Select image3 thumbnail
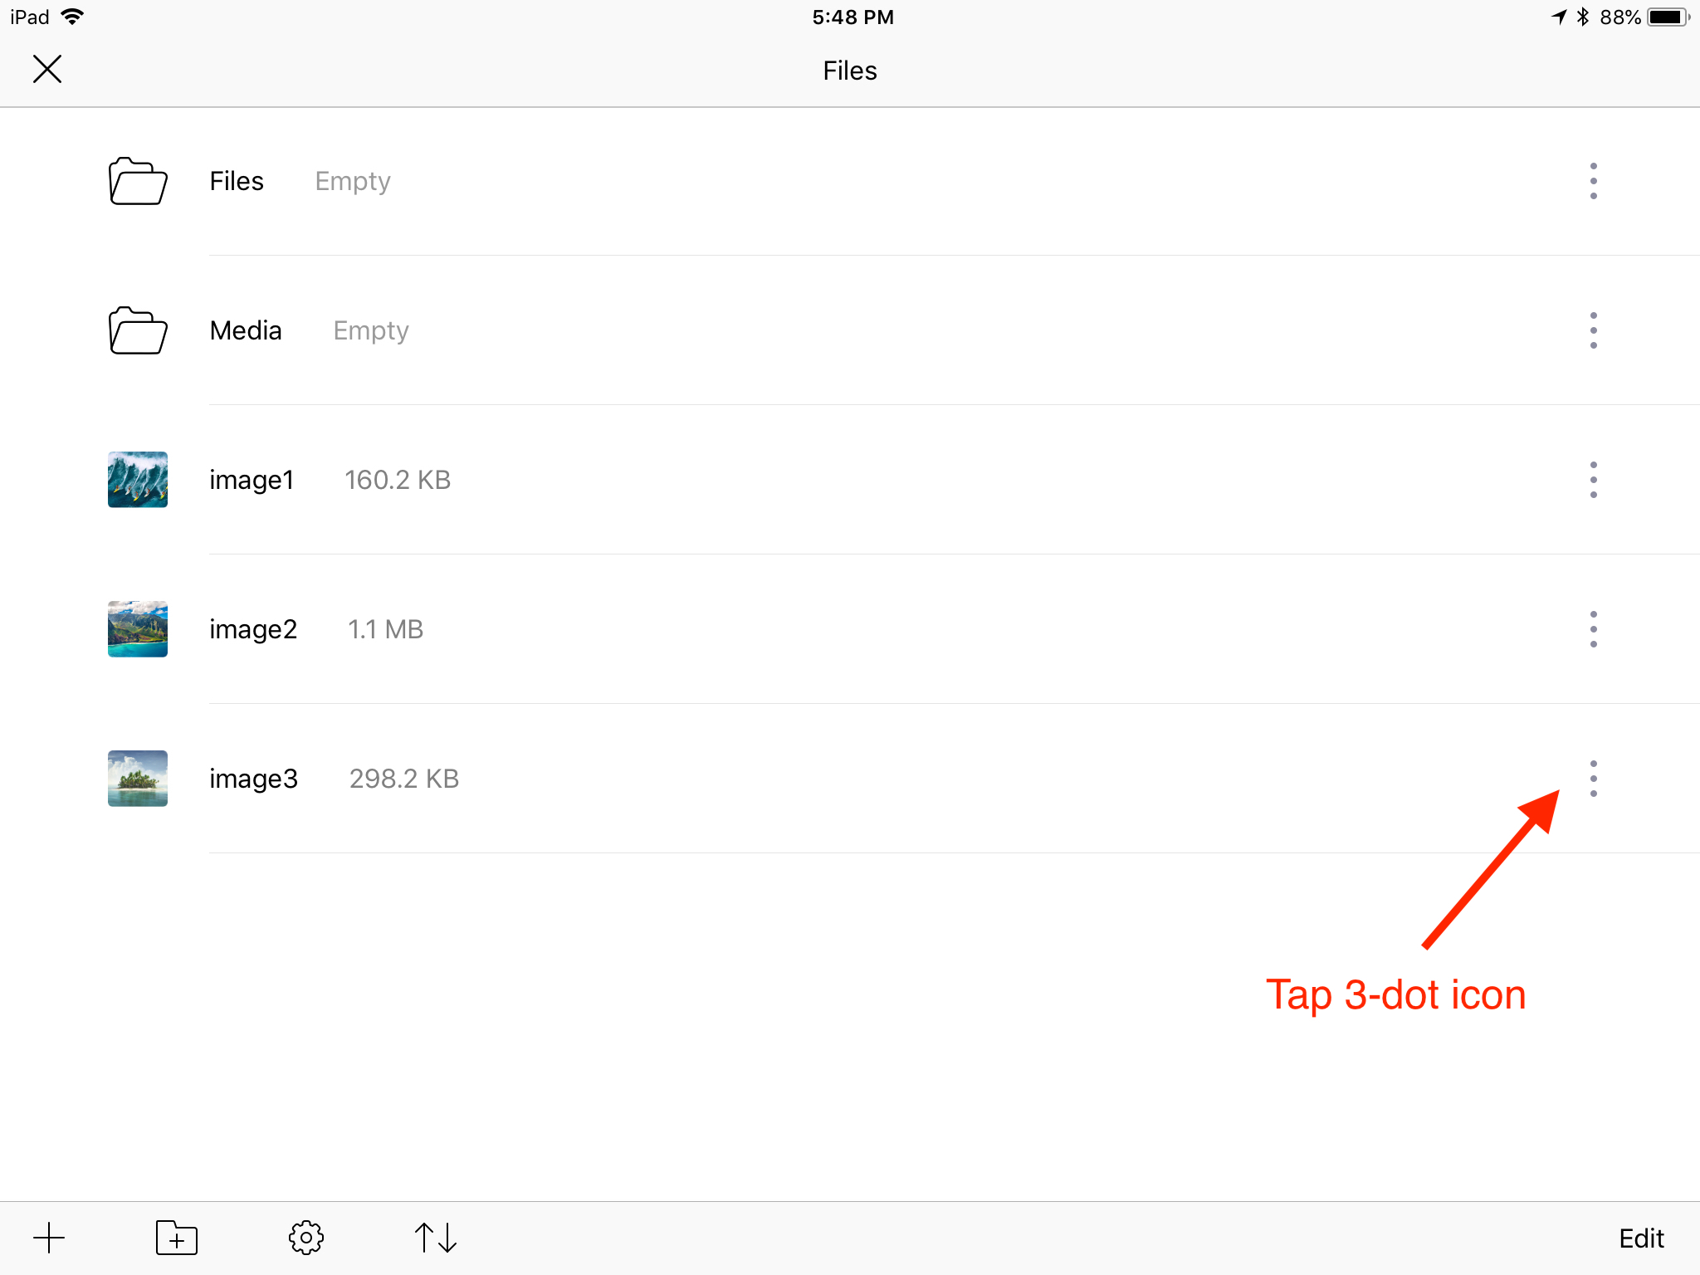 coord(139,778)
